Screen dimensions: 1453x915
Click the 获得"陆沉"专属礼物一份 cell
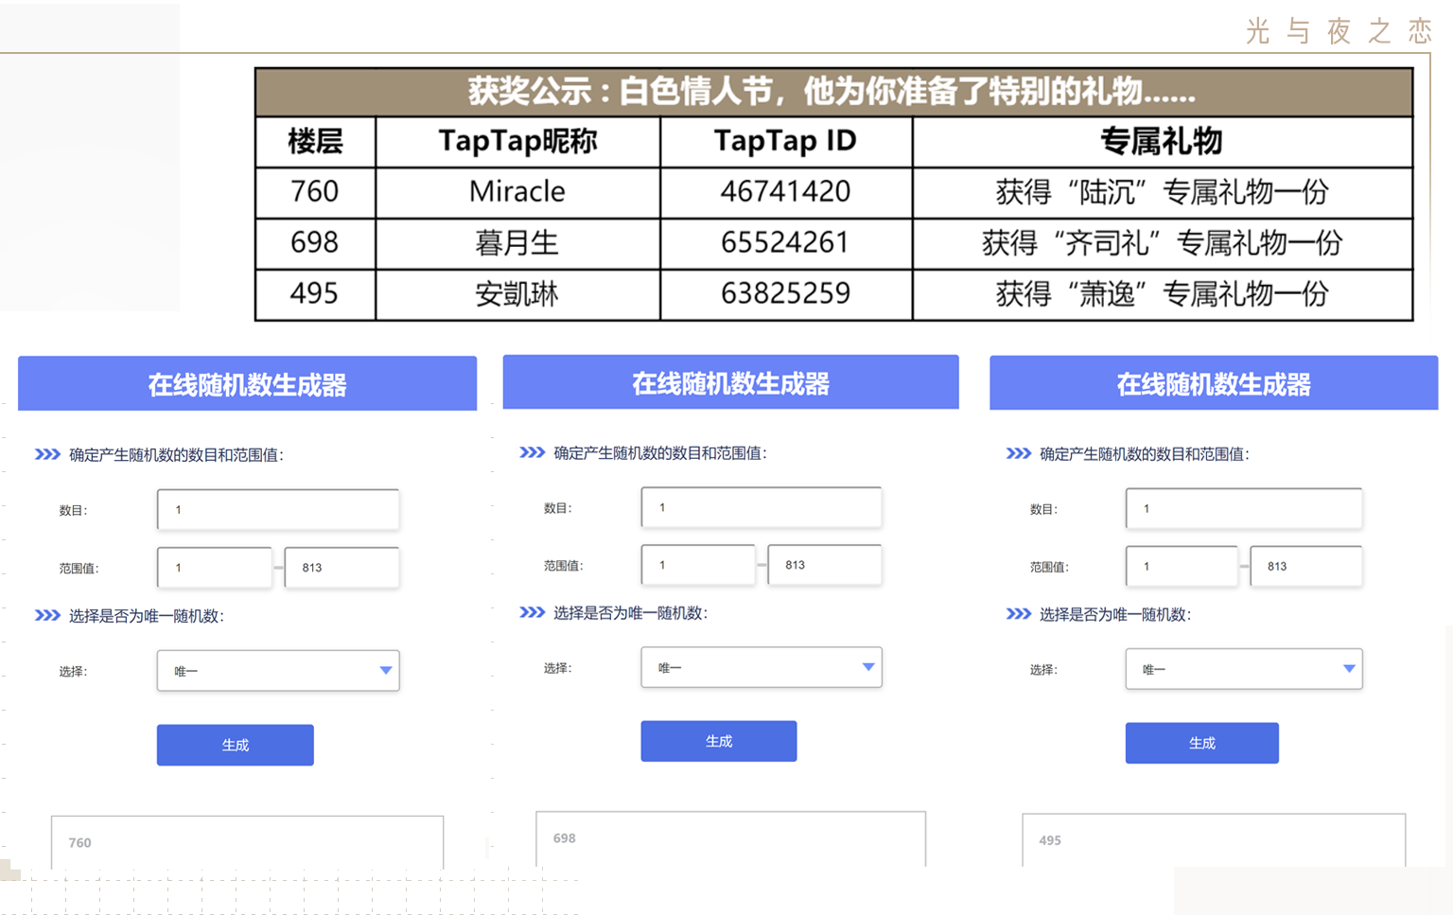[x=1162, y=192]
